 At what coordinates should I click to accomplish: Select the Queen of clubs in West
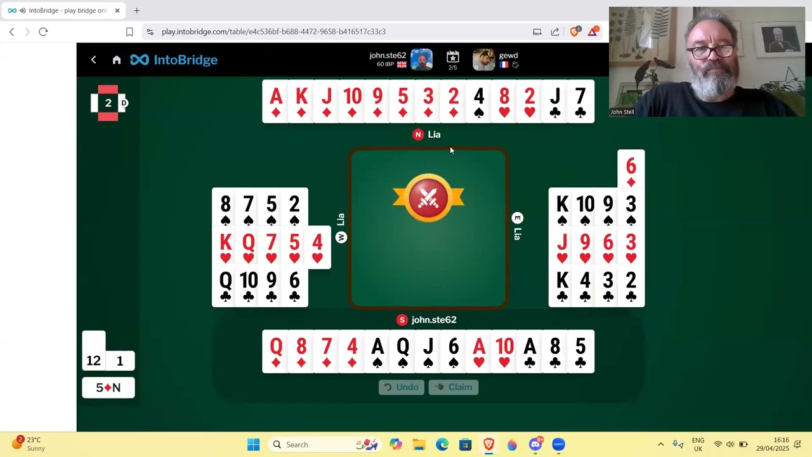click(225, 286)
